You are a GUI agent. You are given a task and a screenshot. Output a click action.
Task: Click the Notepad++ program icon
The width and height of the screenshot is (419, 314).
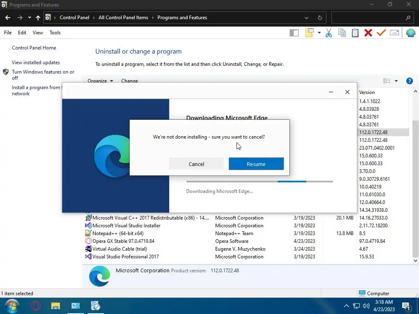coord(88,233)
